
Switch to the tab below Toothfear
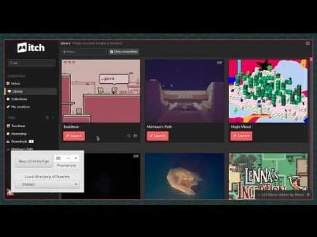coord(17,133)
